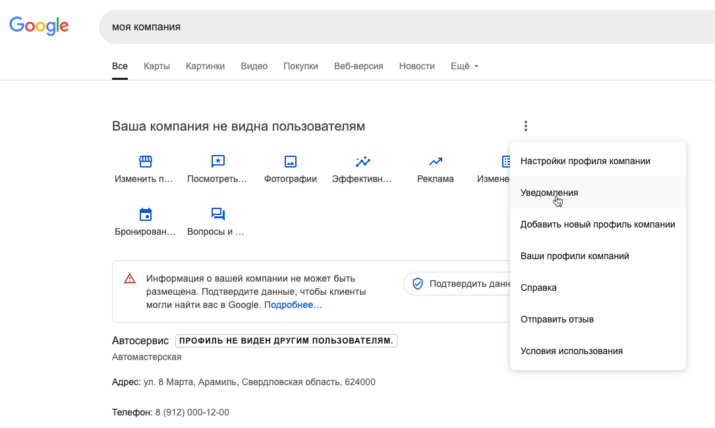Screen dimensions: 715x428
Task: Click the search field with моя компания
Action: coord(407,27)
